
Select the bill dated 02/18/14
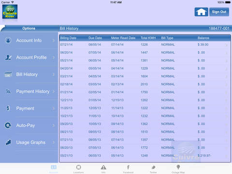point(145,84)
